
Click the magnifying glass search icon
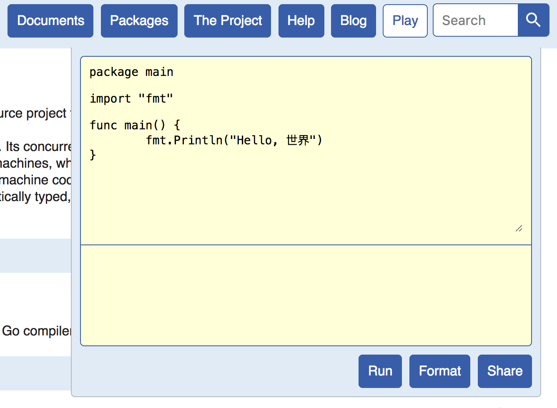(533, 20)
